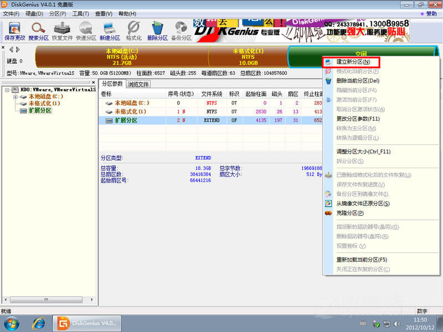Screen dimensions: 443x332
Task: Click the New Partition (新建分区) toolbar icon
Action: point(110,30)
